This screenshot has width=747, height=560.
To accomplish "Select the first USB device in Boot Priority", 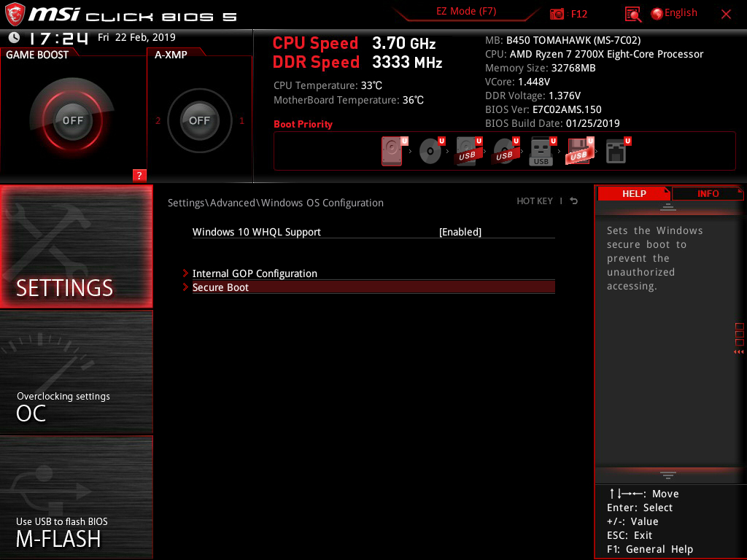I will coord(467,151).
